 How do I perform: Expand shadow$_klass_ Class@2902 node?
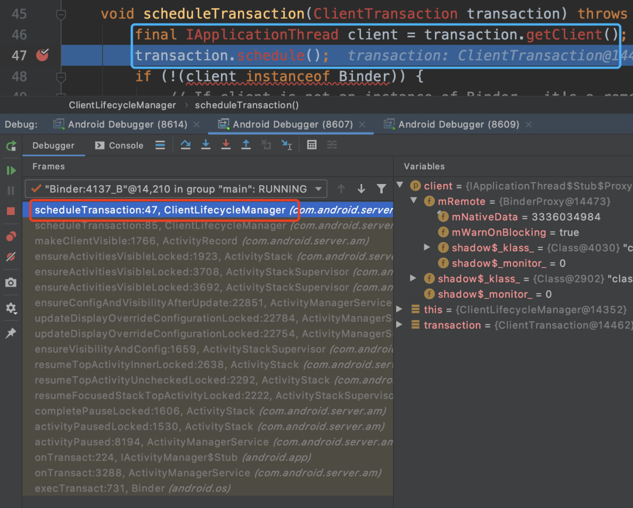click(413, 278)
